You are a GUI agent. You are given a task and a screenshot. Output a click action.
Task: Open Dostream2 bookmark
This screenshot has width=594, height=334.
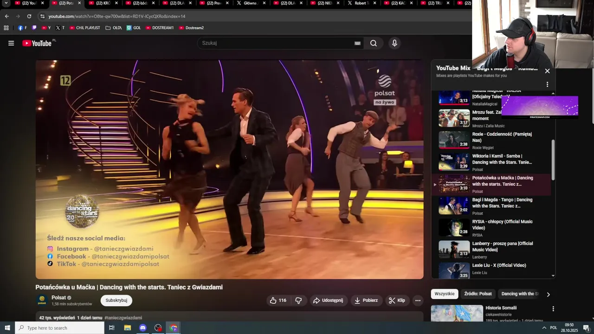(191, 28)
